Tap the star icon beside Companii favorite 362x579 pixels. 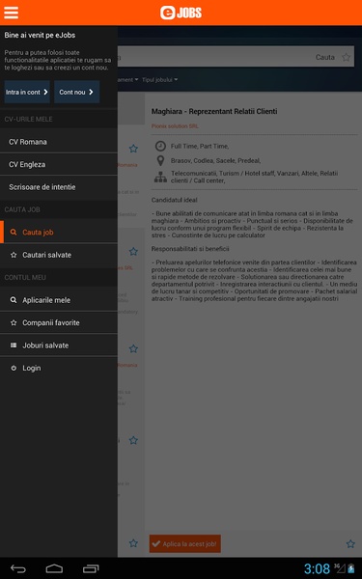pyautogui.click(x=14, y=322)
